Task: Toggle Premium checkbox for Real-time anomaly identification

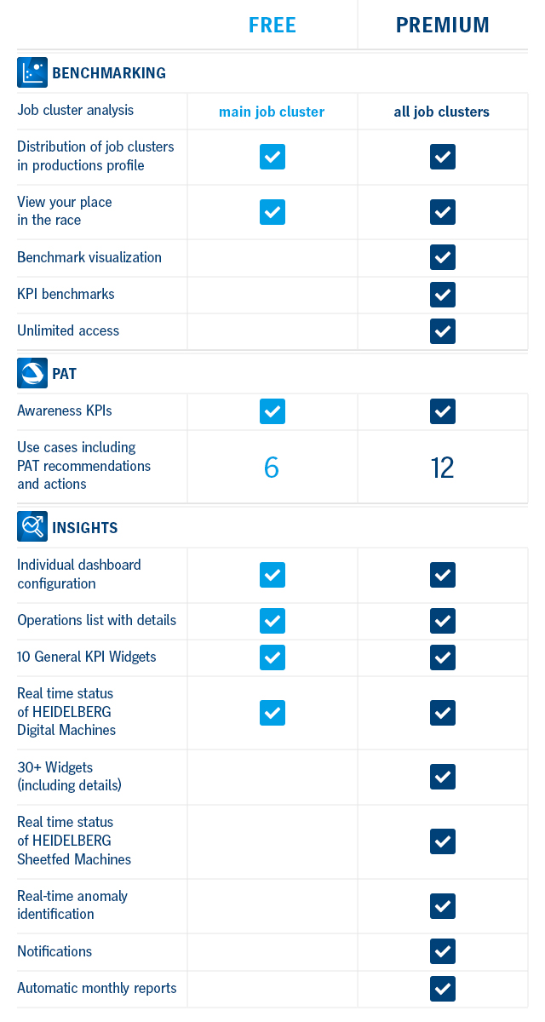Action: pyautogui.click(x=443, y=906)
